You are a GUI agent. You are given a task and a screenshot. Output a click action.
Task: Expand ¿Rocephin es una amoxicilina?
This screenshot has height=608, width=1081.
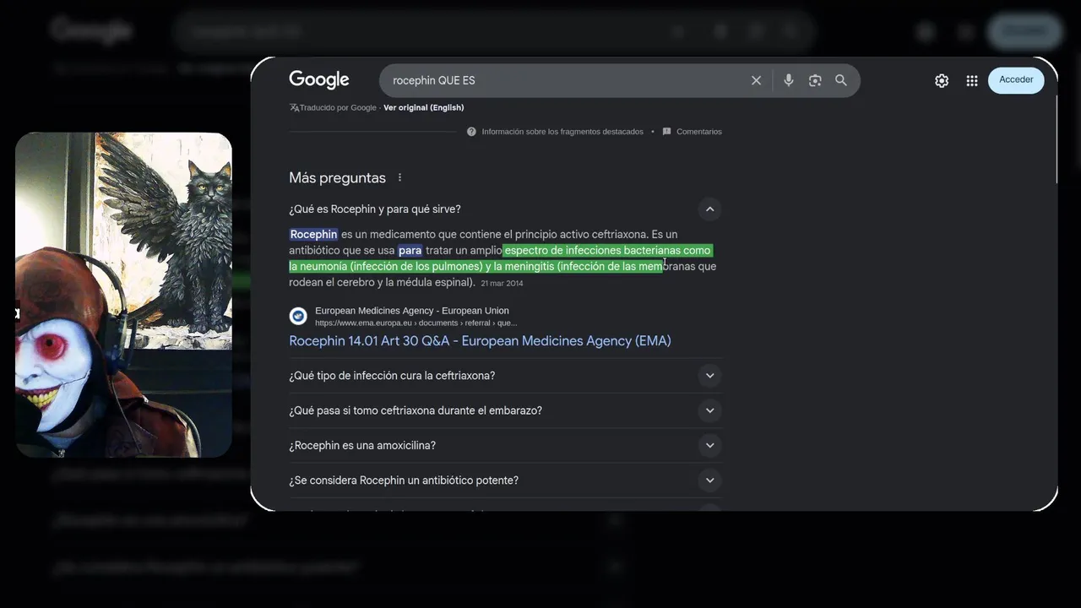tap(505, 445)
